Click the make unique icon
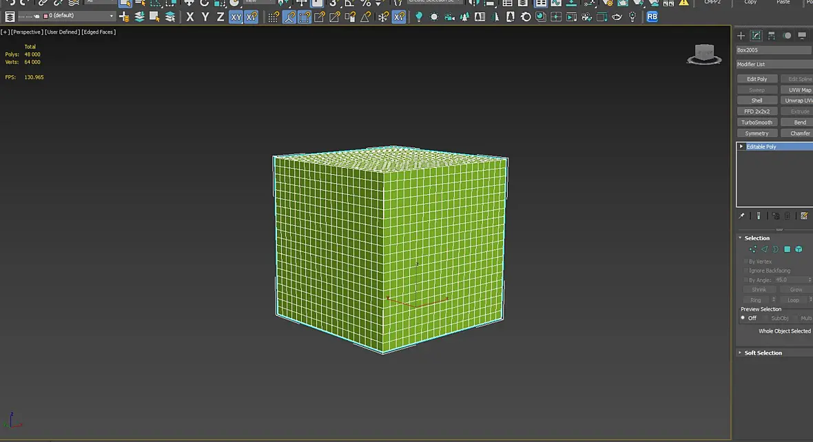The image size is (813, 442). [776, 216]
